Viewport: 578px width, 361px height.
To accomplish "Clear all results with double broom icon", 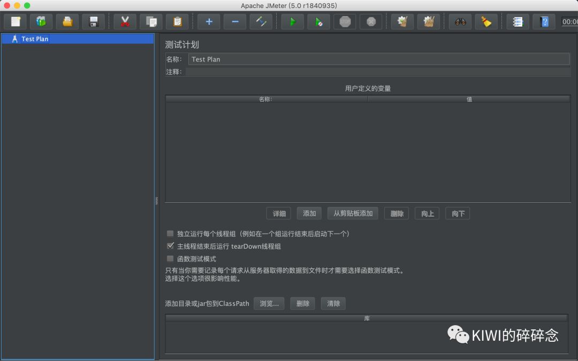I will click(x=429, y=22).
